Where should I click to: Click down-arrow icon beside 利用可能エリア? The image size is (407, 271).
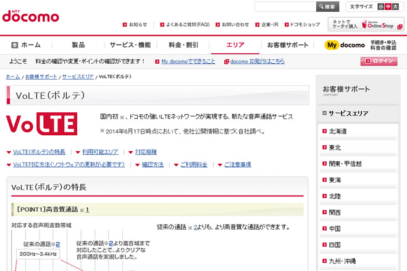coord(78,152)
